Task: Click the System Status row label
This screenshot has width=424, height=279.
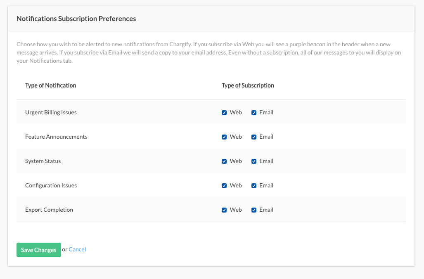Action: [x=43, y=161]
